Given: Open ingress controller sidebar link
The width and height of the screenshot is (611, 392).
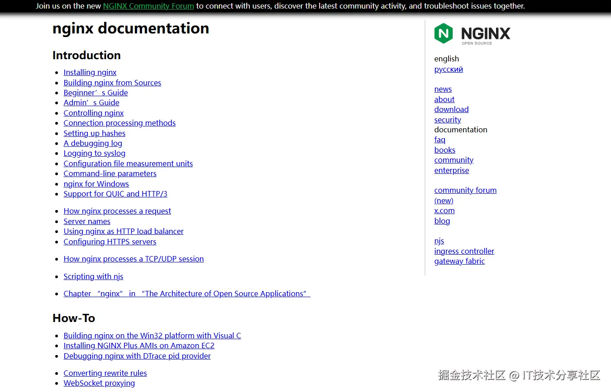Looking at the screenshot, I should click(x=464, y=251).
